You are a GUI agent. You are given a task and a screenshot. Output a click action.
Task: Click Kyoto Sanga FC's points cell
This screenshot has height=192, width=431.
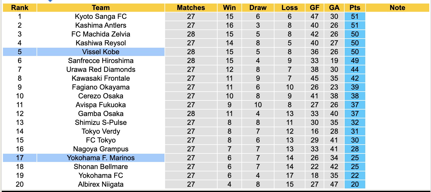pos(355,16)
